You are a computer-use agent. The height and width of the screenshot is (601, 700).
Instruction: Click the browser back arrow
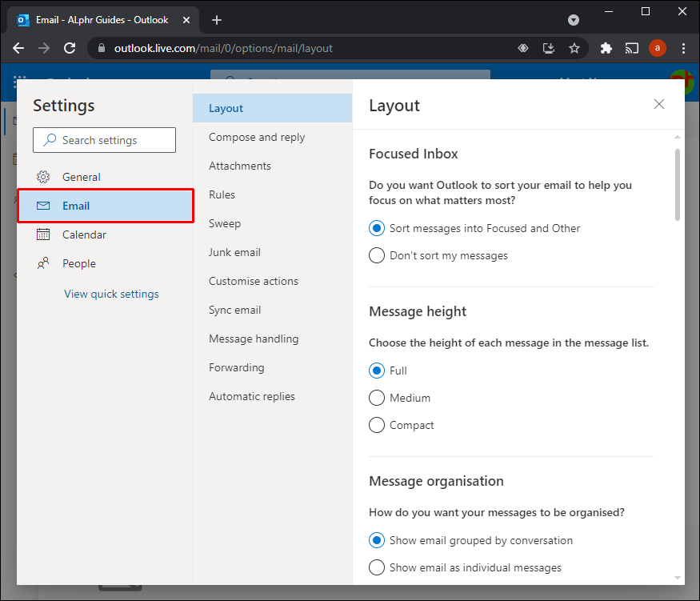pos(18,48)
